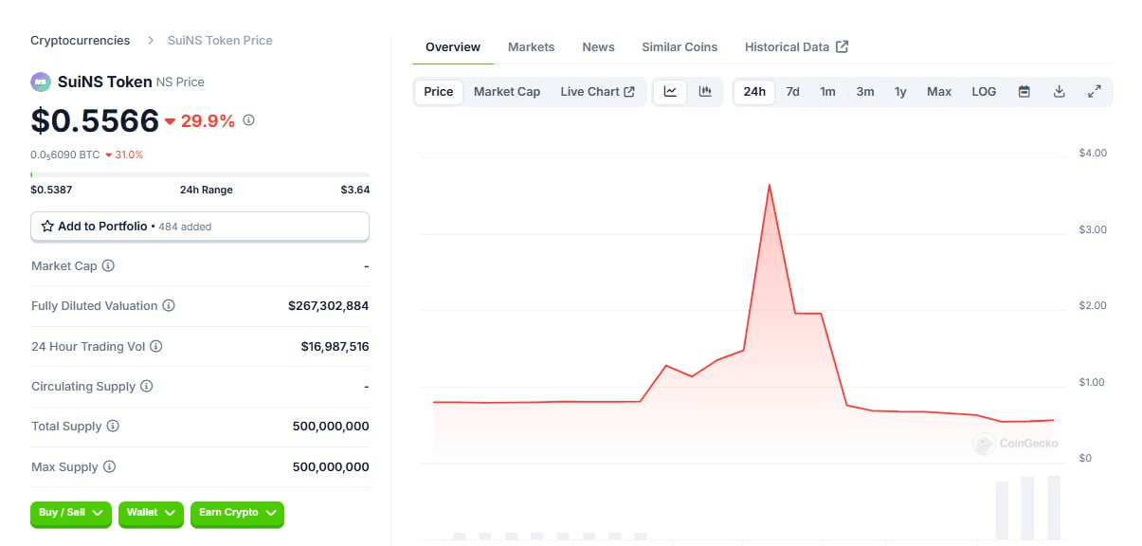Show 24 Hour Trading Vol info icon

click(x=156, y=347)
